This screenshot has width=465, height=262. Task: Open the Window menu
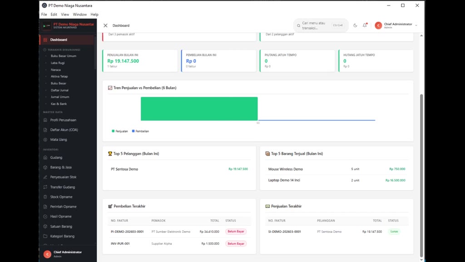click(x=80, y=14)
